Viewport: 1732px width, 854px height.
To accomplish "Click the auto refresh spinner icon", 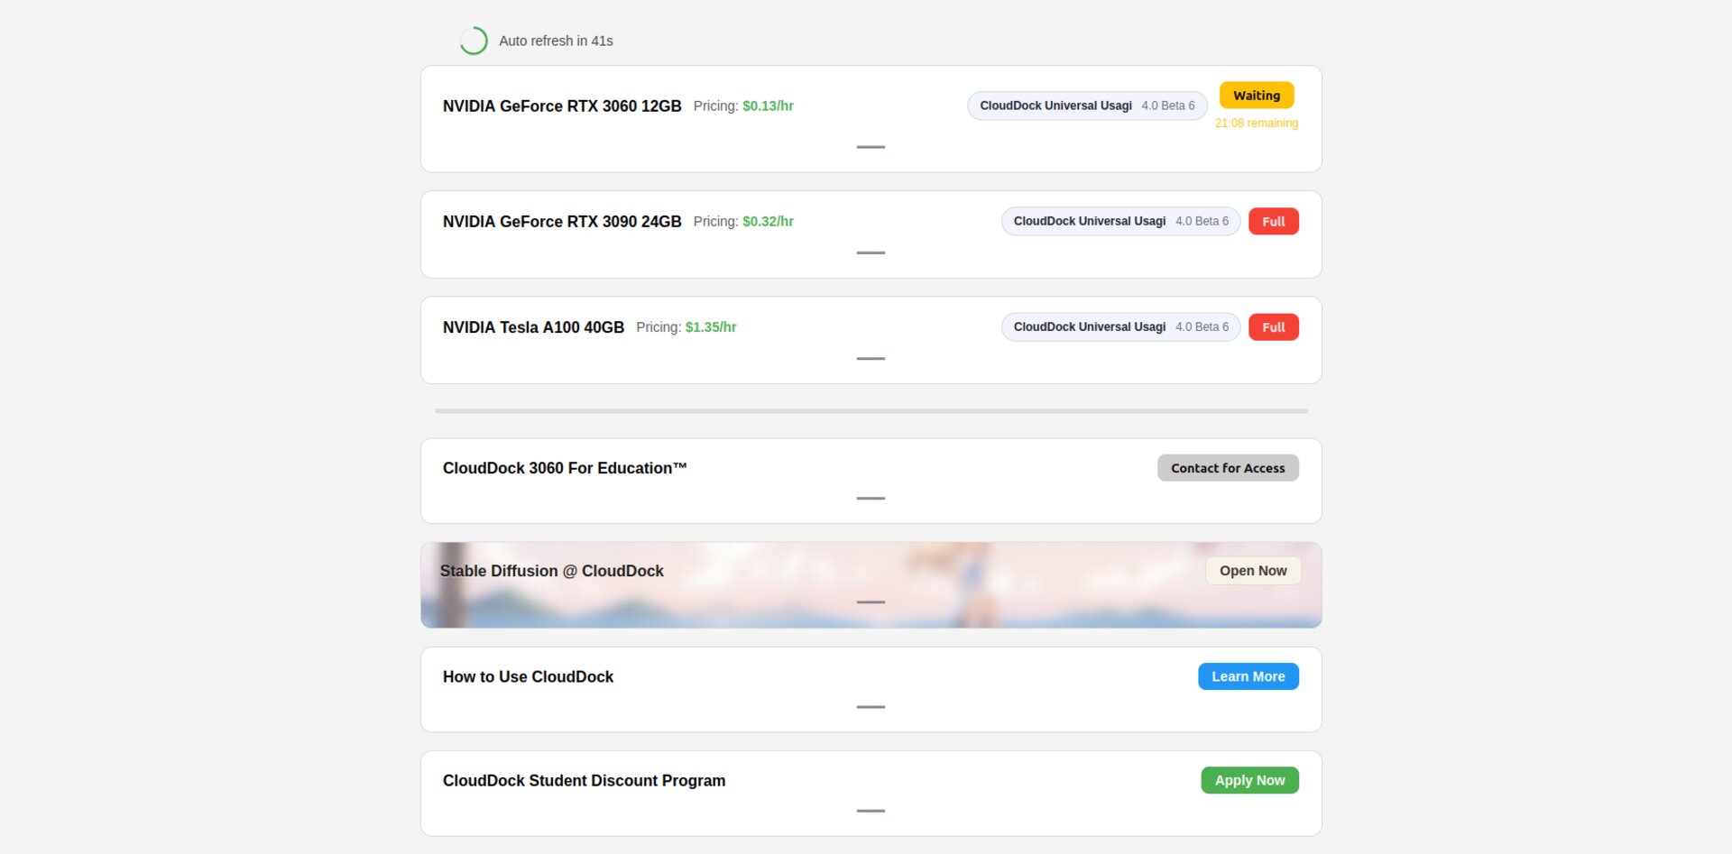I will 474,41.
